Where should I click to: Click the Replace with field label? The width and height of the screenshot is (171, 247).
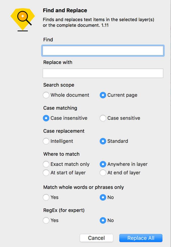coord(58,63)
